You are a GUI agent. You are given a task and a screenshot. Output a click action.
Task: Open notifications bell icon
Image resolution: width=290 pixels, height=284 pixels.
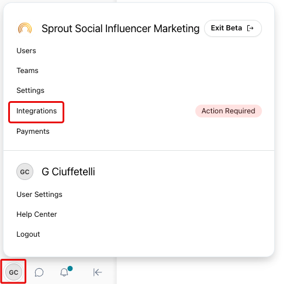[x=64, y=272]
